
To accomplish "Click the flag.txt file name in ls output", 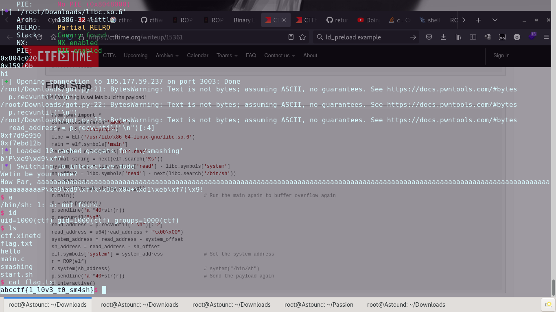I will pyautogui.click(x=16, y=243).
